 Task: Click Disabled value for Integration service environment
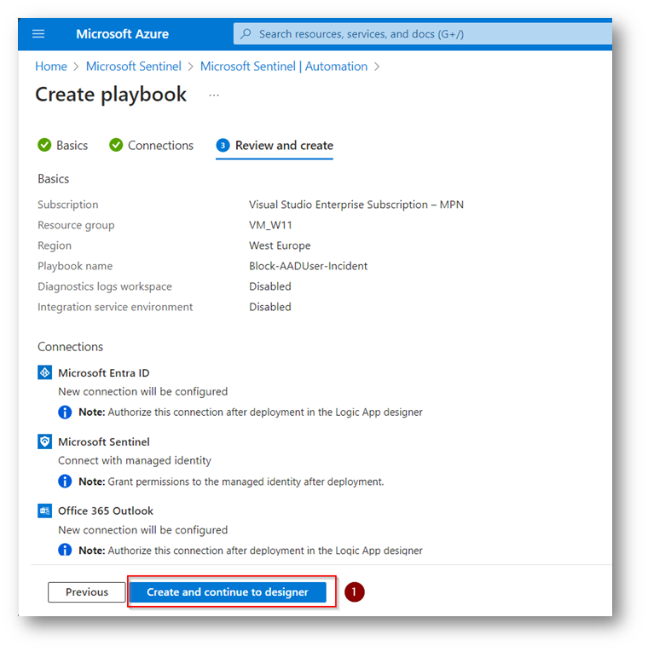click(270, 307)
